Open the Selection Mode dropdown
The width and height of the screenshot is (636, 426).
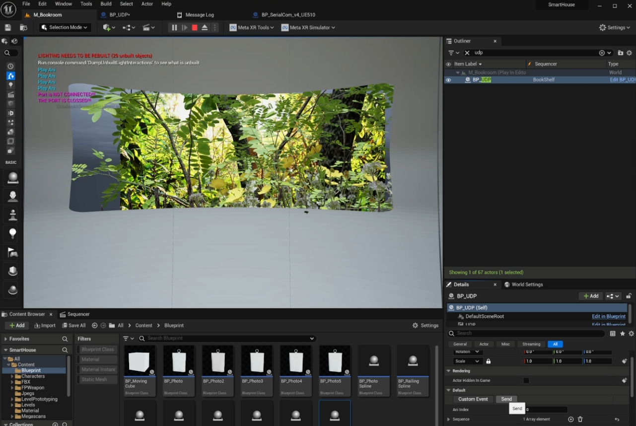65,28
